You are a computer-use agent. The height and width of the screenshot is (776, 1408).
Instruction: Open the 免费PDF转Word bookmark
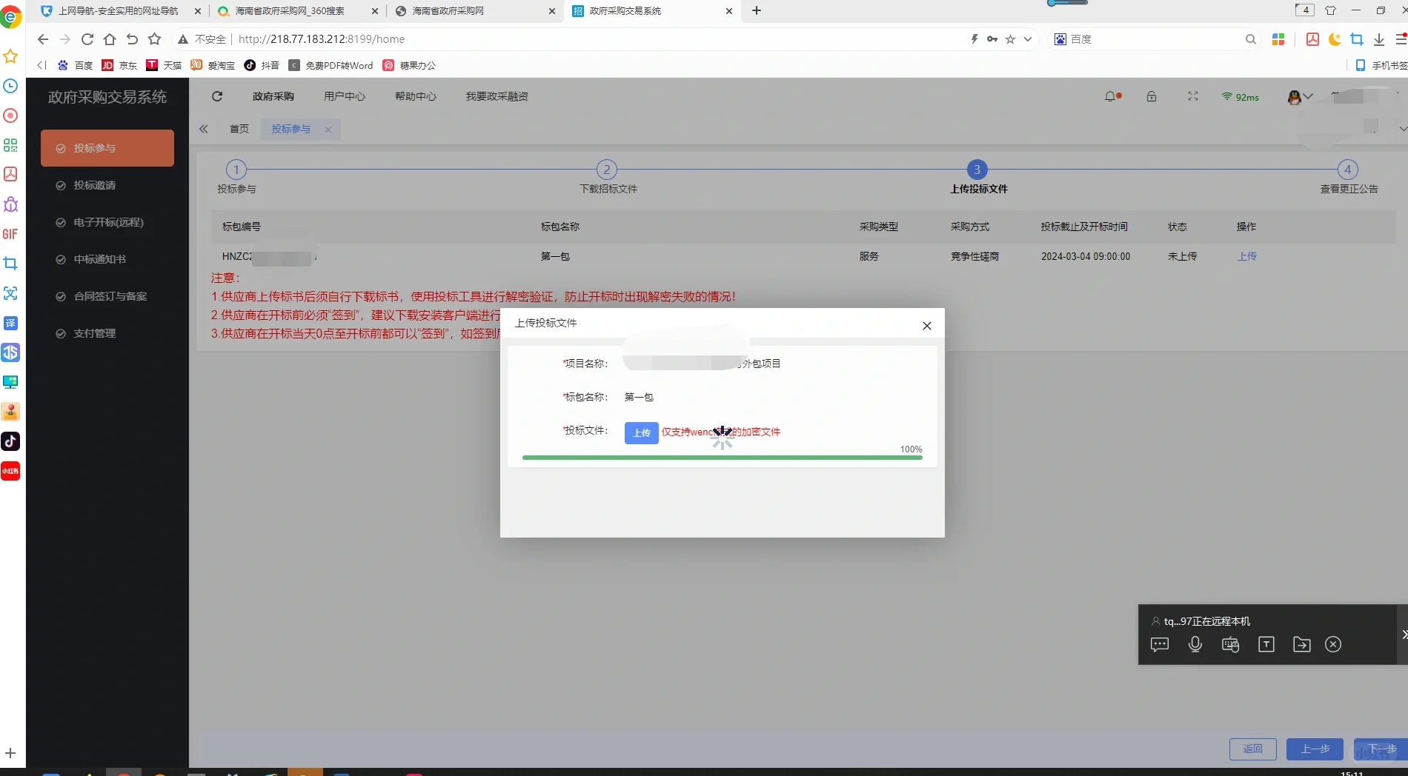coord(331,65)
